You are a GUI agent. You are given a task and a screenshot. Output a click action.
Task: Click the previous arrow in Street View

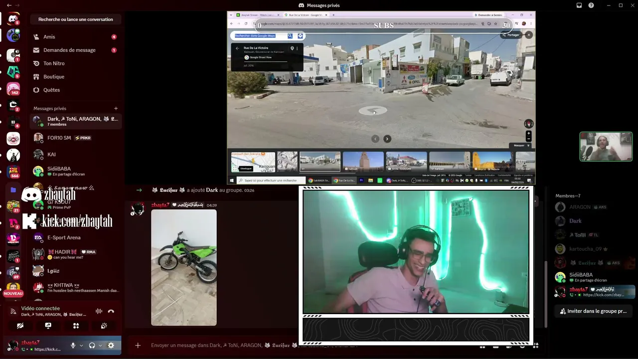click(x=375, y=139)
